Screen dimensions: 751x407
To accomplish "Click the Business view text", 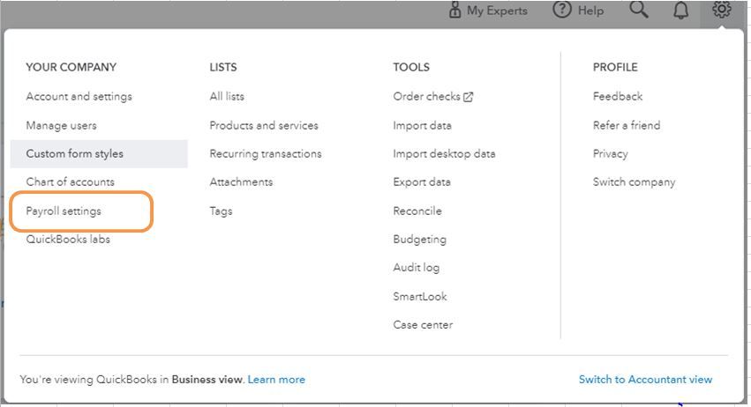I will (x=207, y=380).
